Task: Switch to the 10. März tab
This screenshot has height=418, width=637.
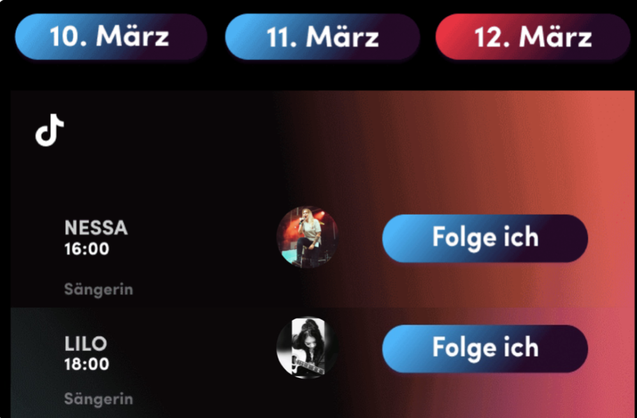Action: pyautogui.click(x=111, y=36)
